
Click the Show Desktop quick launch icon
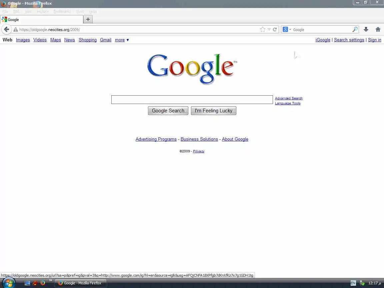(27, 283)
